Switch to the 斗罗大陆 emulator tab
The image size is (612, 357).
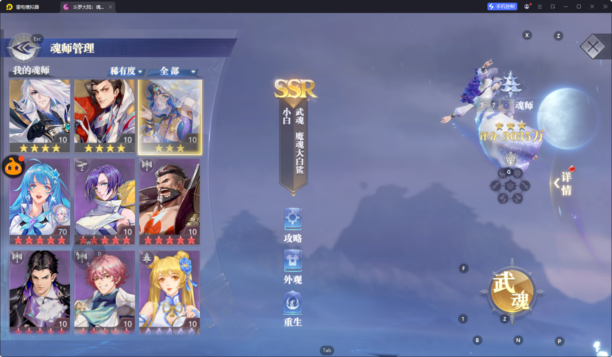point(88,7)
